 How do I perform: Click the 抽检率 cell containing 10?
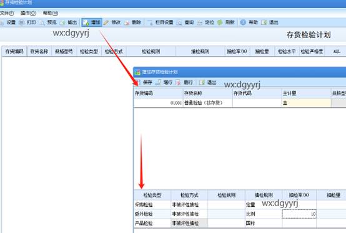pyautogui.click(x=299, y=214)
